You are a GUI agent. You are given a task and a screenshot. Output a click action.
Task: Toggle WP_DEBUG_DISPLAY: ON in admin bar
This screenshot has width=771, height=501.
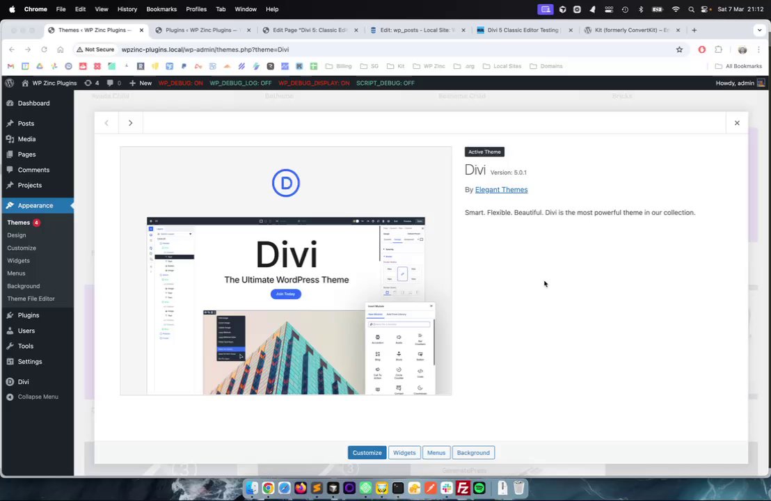314,83
